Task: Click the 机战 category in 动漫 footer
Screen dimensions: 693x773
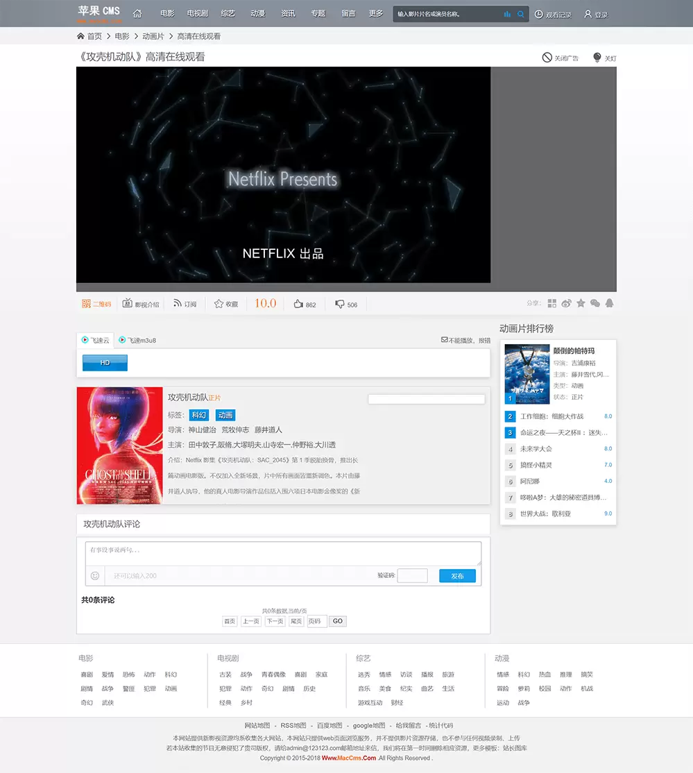Action: (587, 689)
